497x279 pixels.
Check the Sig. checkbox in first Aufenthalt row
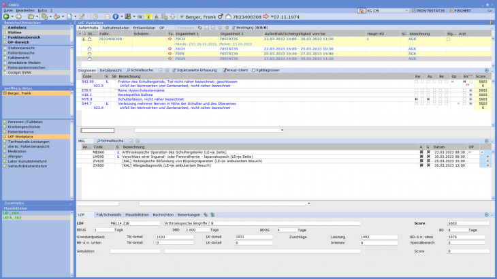click(448, 39)
